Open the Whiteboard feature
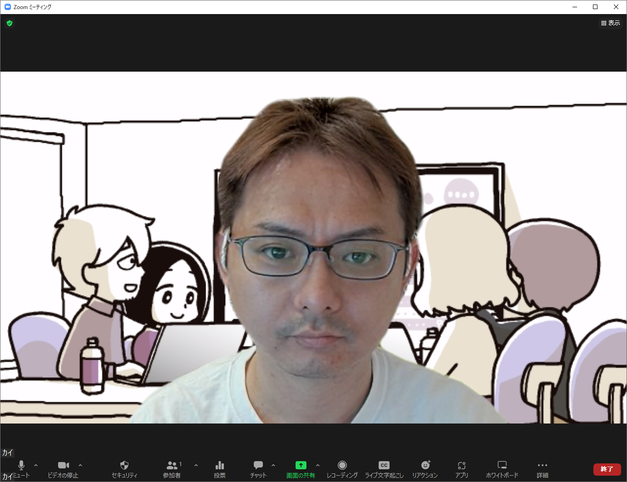Image resolution: width=627 pixels, height=482 pixels. [x=502, y=468]
